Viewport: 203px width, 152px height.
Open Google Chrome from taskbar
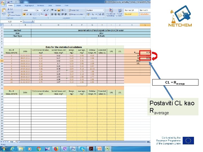click(39, 149)
